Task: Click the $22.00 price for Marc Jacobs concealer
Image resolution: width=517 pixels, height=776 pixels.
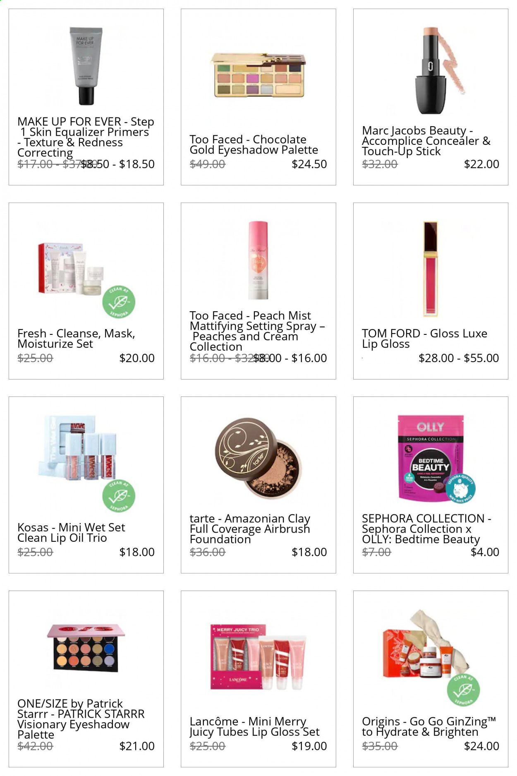Action: [x=481, y=164]
